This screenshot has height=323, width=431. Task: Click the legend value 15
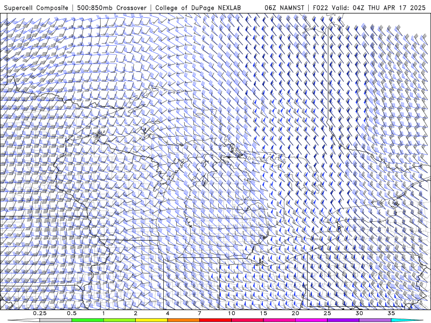[x=263, y=313]
